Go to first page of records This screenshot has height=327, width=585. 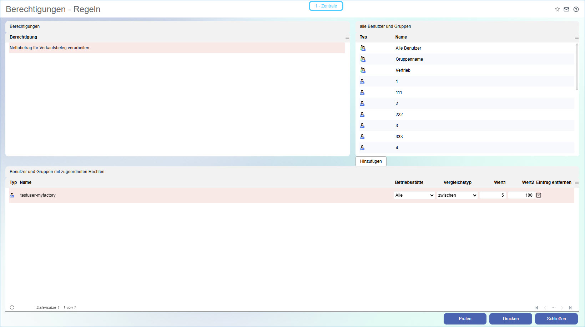point(536,308)
